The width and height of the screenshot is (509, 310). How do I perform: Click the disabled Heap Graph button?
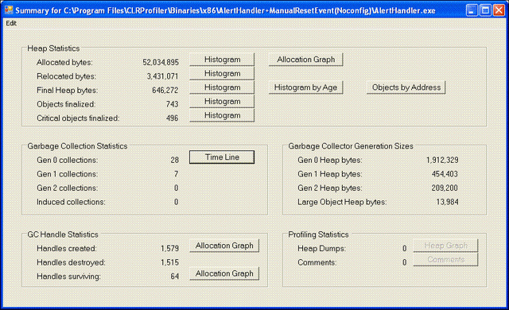(x=445, y=246)
